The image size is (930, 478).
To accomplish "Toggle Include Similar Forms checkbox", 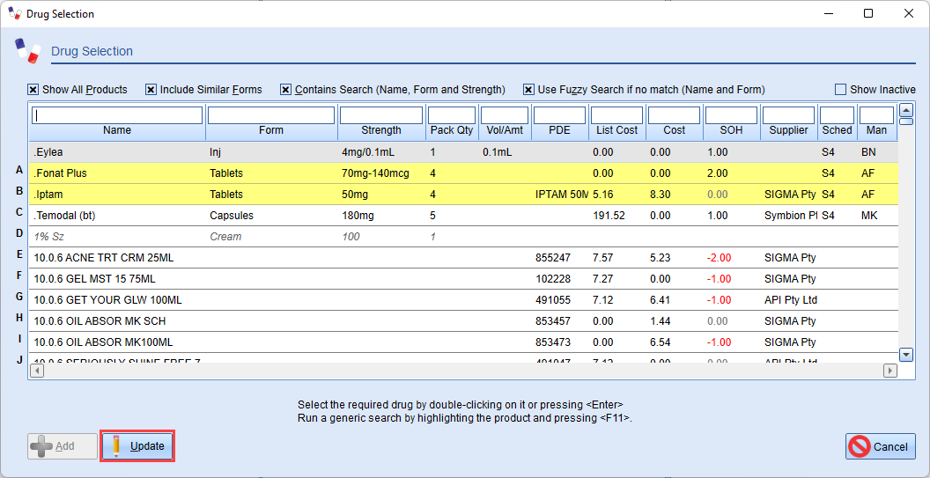I will (151, 90).
